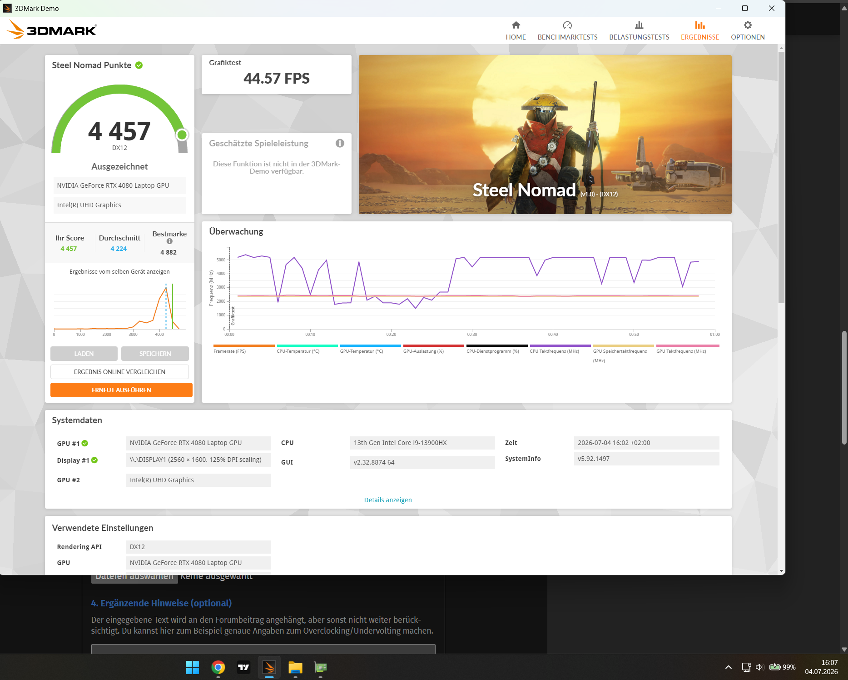Open the Benchmarktests gauge icon

click(x=567, y=25)
